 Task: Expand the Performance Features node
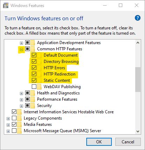coord(21,100)
